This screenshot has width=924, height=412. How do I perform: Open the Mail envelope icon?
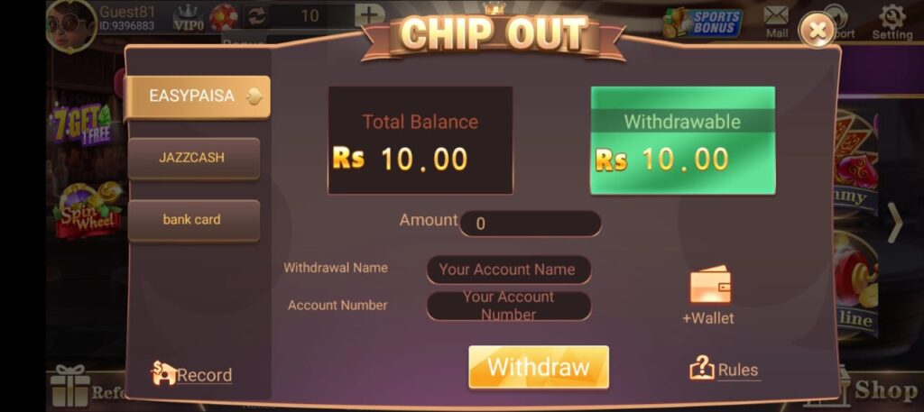777,15
